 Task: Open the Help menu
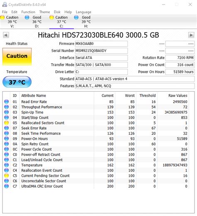pyautogui.click(x=68, y=12)
